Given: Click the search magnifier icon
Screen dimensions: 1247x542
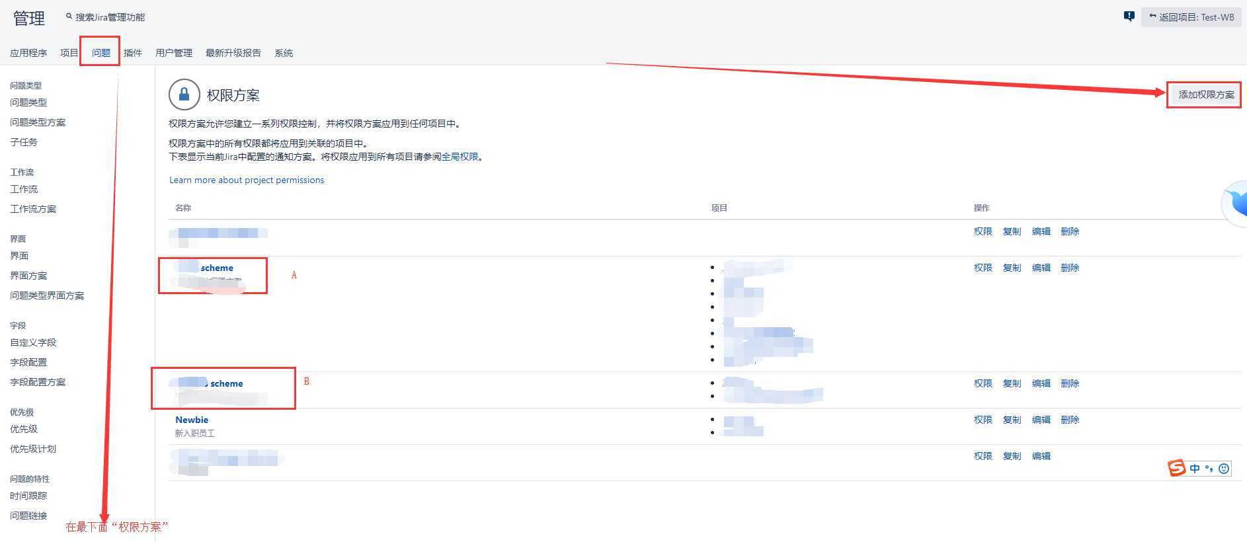Looking at the screenshot, I should 69,17.
